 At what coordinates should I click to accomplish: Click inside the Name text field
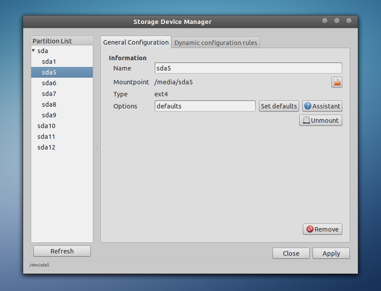coord(248,68)
